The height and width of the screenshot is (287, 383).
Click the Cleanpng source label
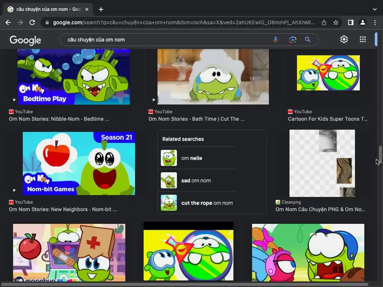point(288,202)
